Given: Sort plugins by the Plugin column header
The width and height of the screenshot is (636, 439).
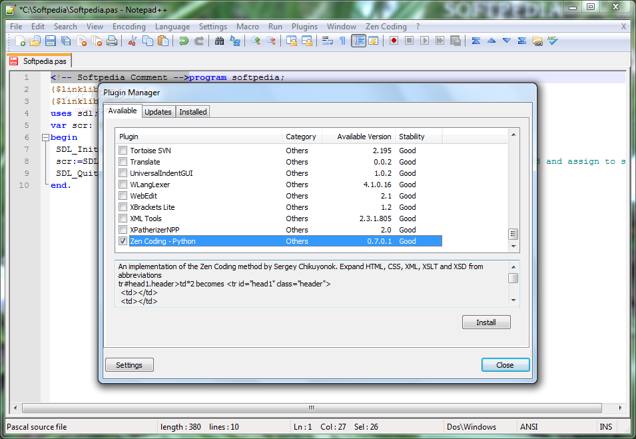Looking at the screenshot, I should [x=198, y=137].
